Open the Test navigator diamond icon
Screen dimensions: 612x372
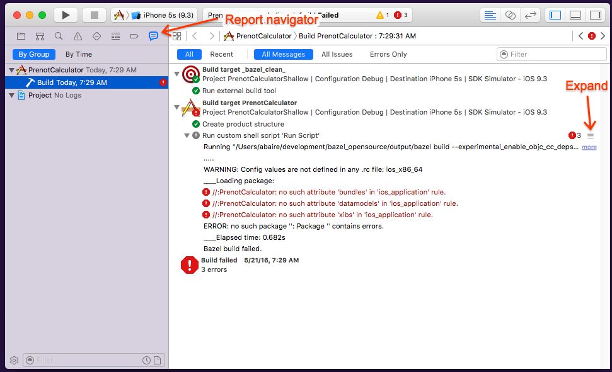point(96,37)
